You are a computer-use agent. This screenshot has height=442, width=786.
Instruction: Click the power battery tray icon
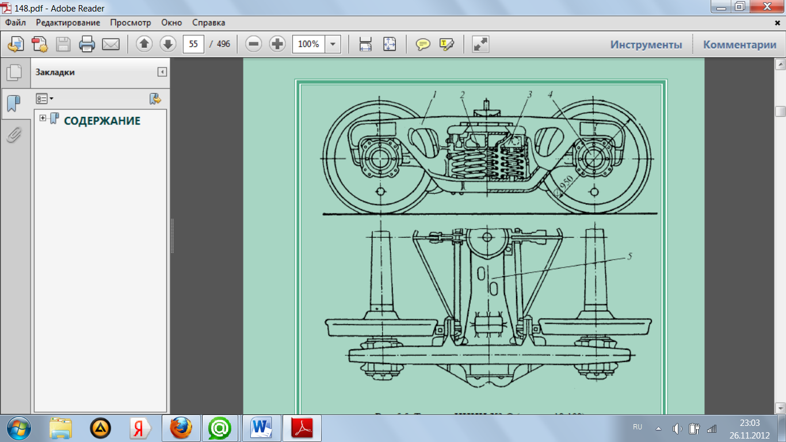pos(695,429)
